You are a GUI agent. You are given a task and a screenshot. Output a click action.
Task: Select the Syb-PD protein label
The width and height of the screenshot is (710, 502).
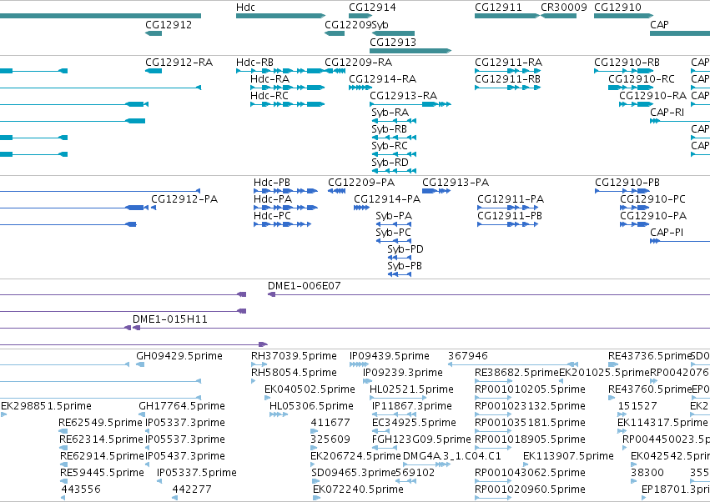coord(405,250)
